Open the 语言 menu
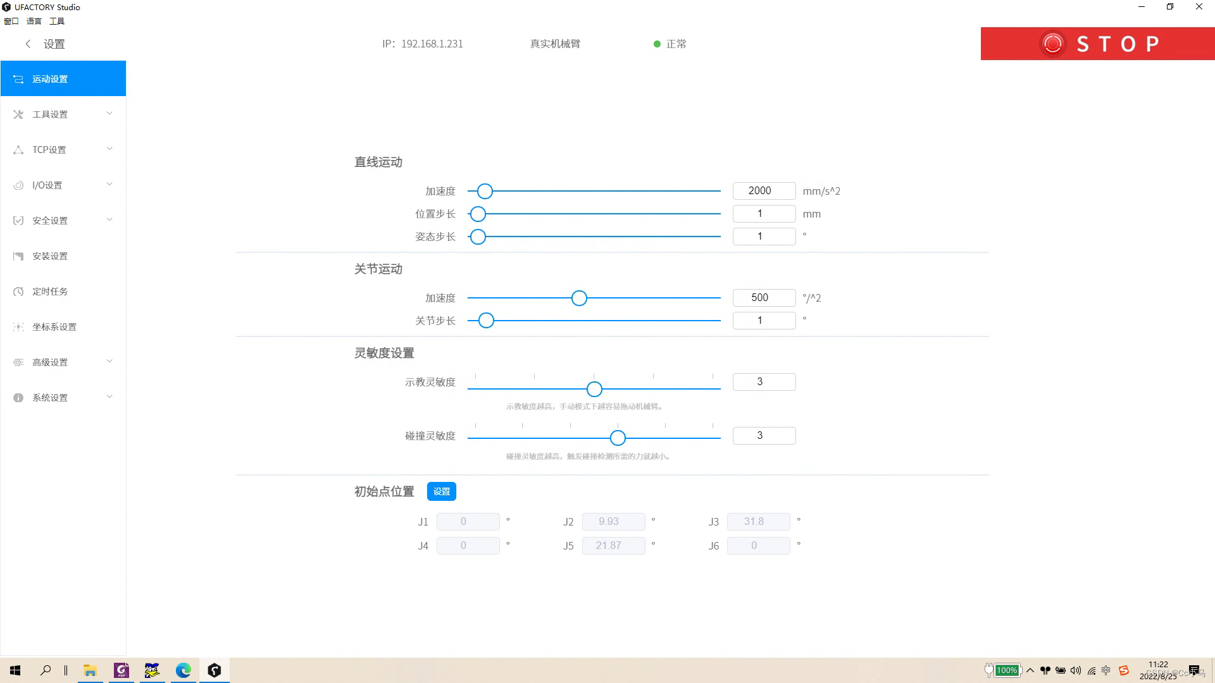The height and width of the screenshot is (683, 1215). (x=34, y=21)
